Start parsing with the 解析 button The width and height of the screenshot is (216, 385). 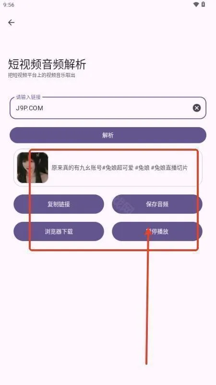[108, 135]
